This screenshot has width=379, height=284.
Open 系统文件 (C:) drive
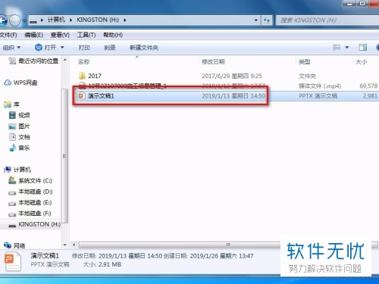(35, 180)
